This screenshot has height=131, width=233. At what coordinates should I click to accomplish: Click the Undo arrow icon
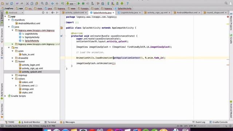pyautogui.click(x=17, y=3)
